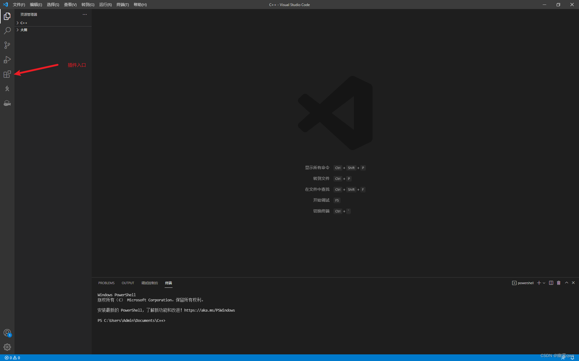Click the 资源管理器 panel title
Viewport: 579px width, 361px height.
click(x=29, y=14)
